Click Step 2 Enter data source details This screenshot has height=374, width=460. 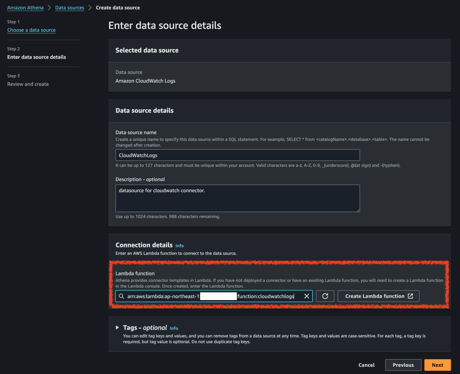pos(36,57)
